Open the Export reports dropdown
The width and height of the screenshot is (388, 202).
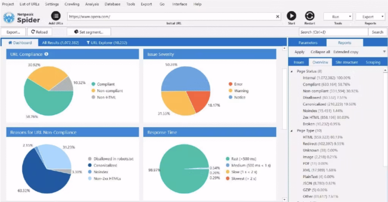pyautogui.click(x=370, y=17)
